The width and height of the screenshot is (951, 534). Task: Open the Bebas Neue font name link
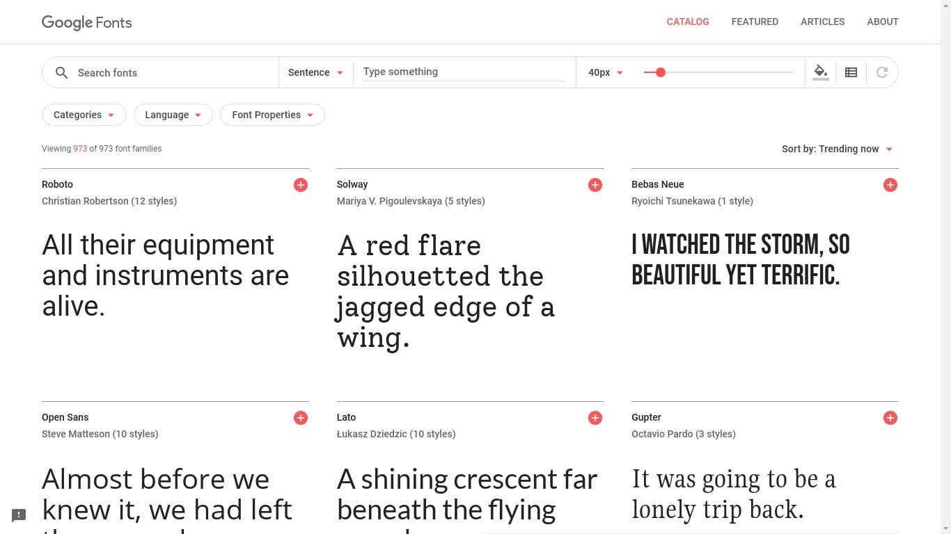[x=658, y=184]
